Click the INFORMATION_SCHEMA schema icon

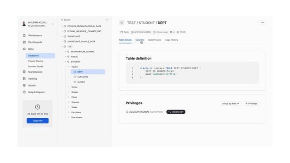click(x=68, y=52)
